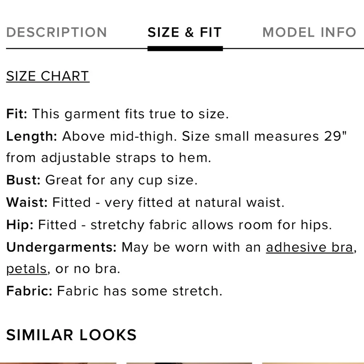Click the 'fits true to size' text
This screenshot has width=364, height=364.
pyautogui.click(x=174, y=114)
